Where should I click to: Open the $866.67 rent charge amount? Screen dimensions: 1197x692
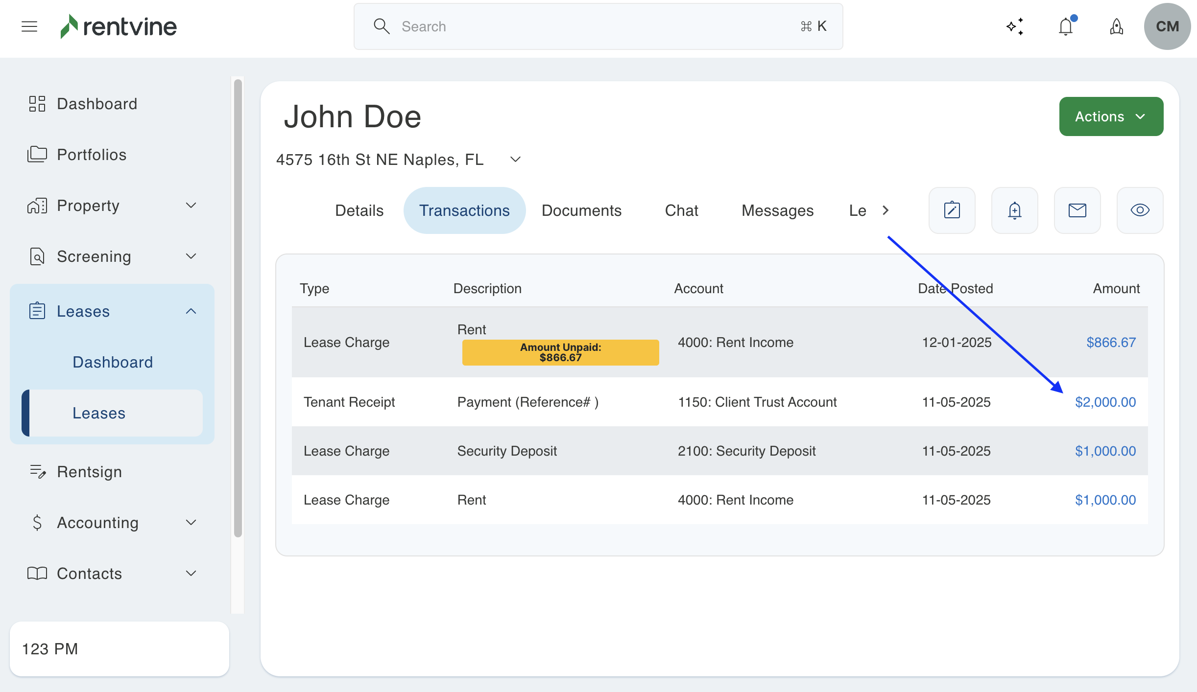tap(1111, 343)
